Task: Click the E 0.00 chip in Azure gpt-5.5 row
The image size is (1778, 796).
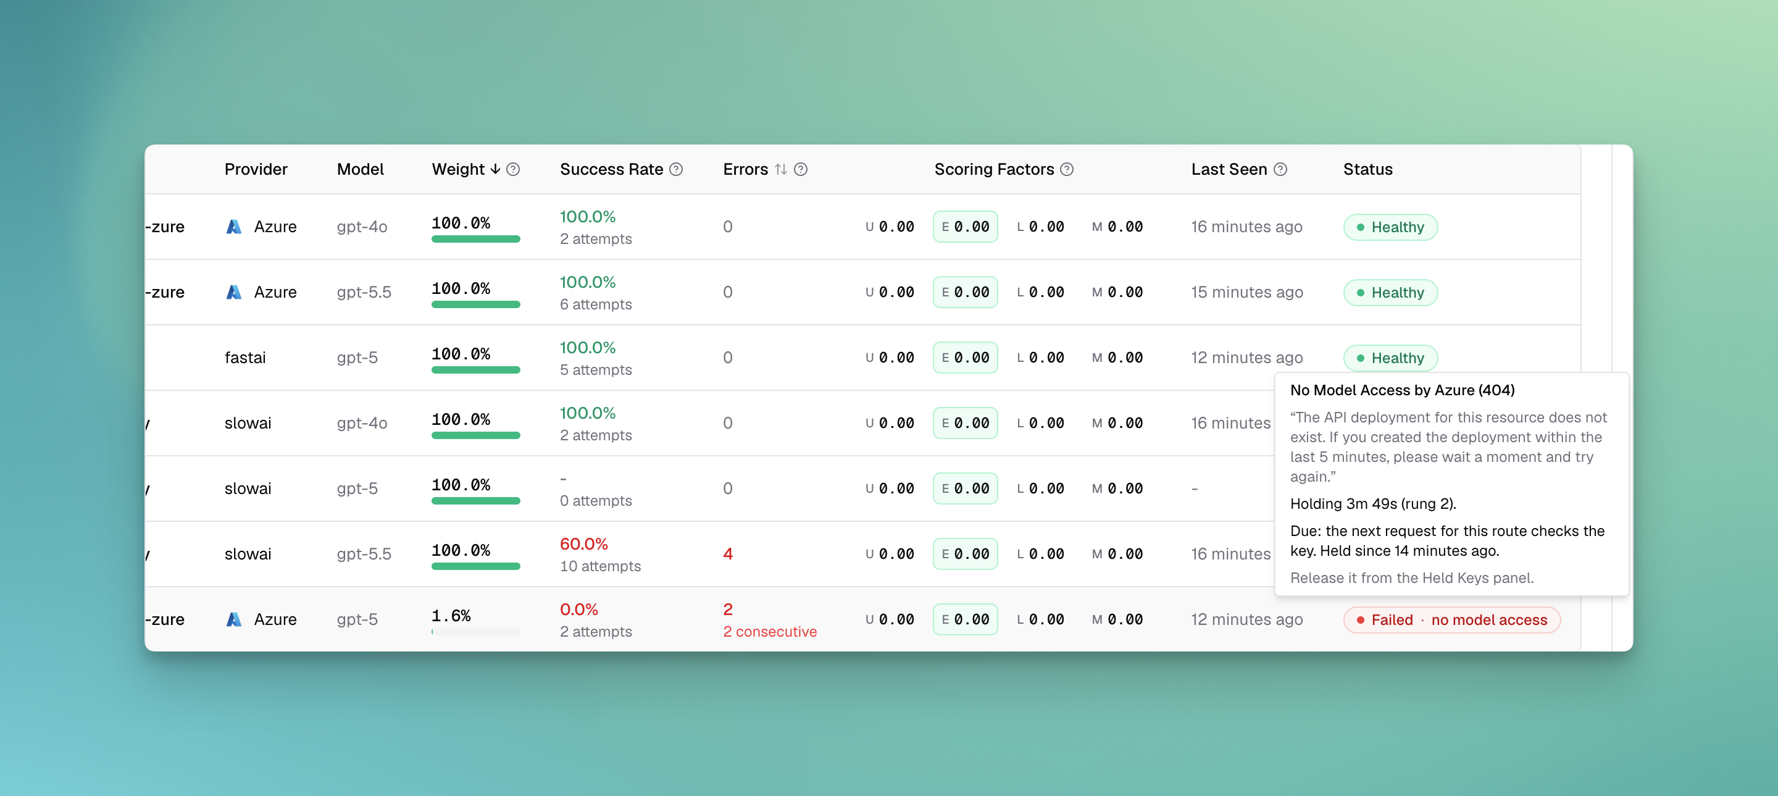Action: click(965, 292)
